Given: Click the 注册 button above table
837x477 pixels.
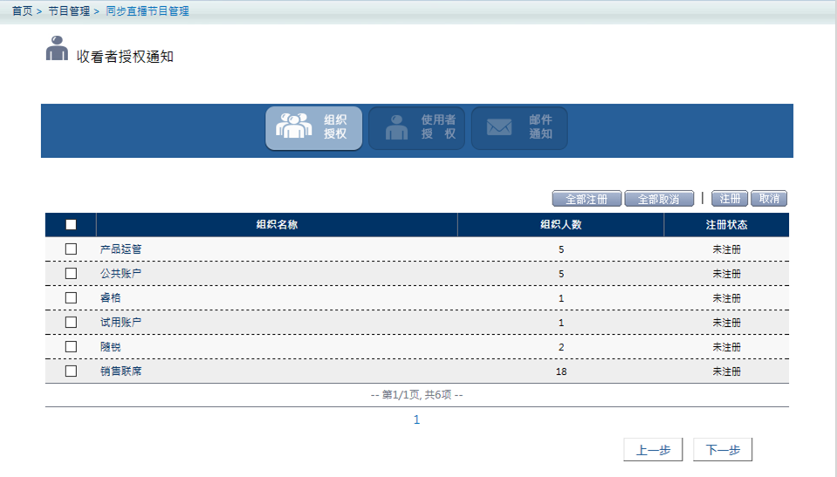Looking at the screenshot, I should point(730,199).
